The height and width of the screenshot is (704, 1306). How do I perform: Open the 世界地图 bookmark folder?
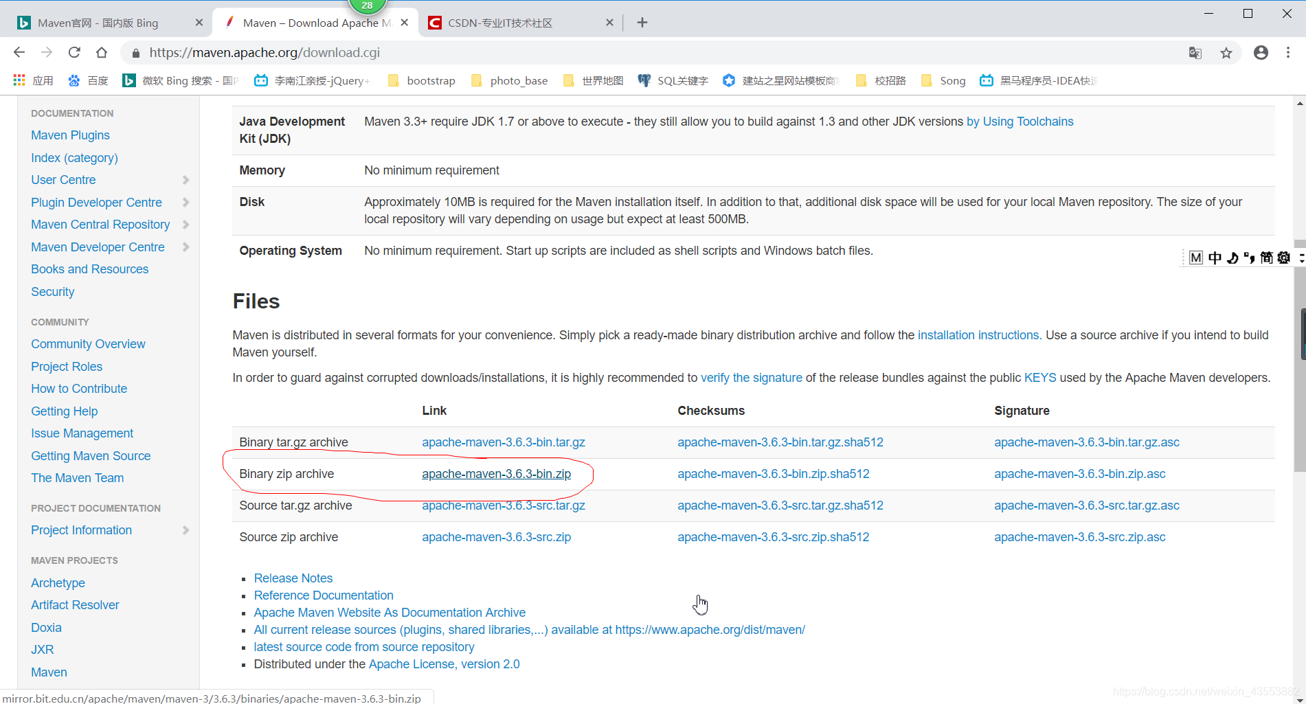click(x=593, y=80)
